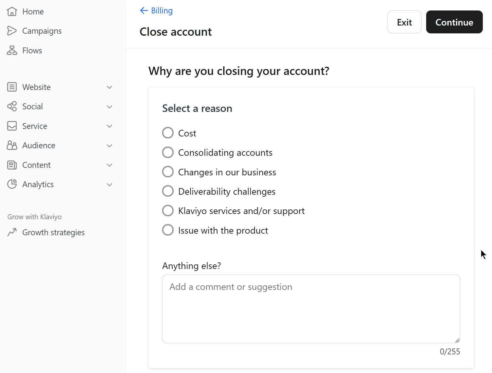Viewport: 492px width, 373px height.
Task: Click the Home icon in sidebar
Action: [12, 11]
